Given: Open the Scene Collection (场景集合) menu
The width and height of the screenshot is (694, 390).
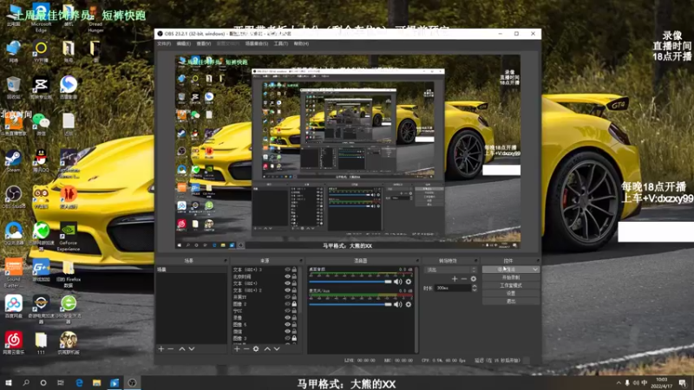Looking at the screenshot, I should [x=256, y=44].
